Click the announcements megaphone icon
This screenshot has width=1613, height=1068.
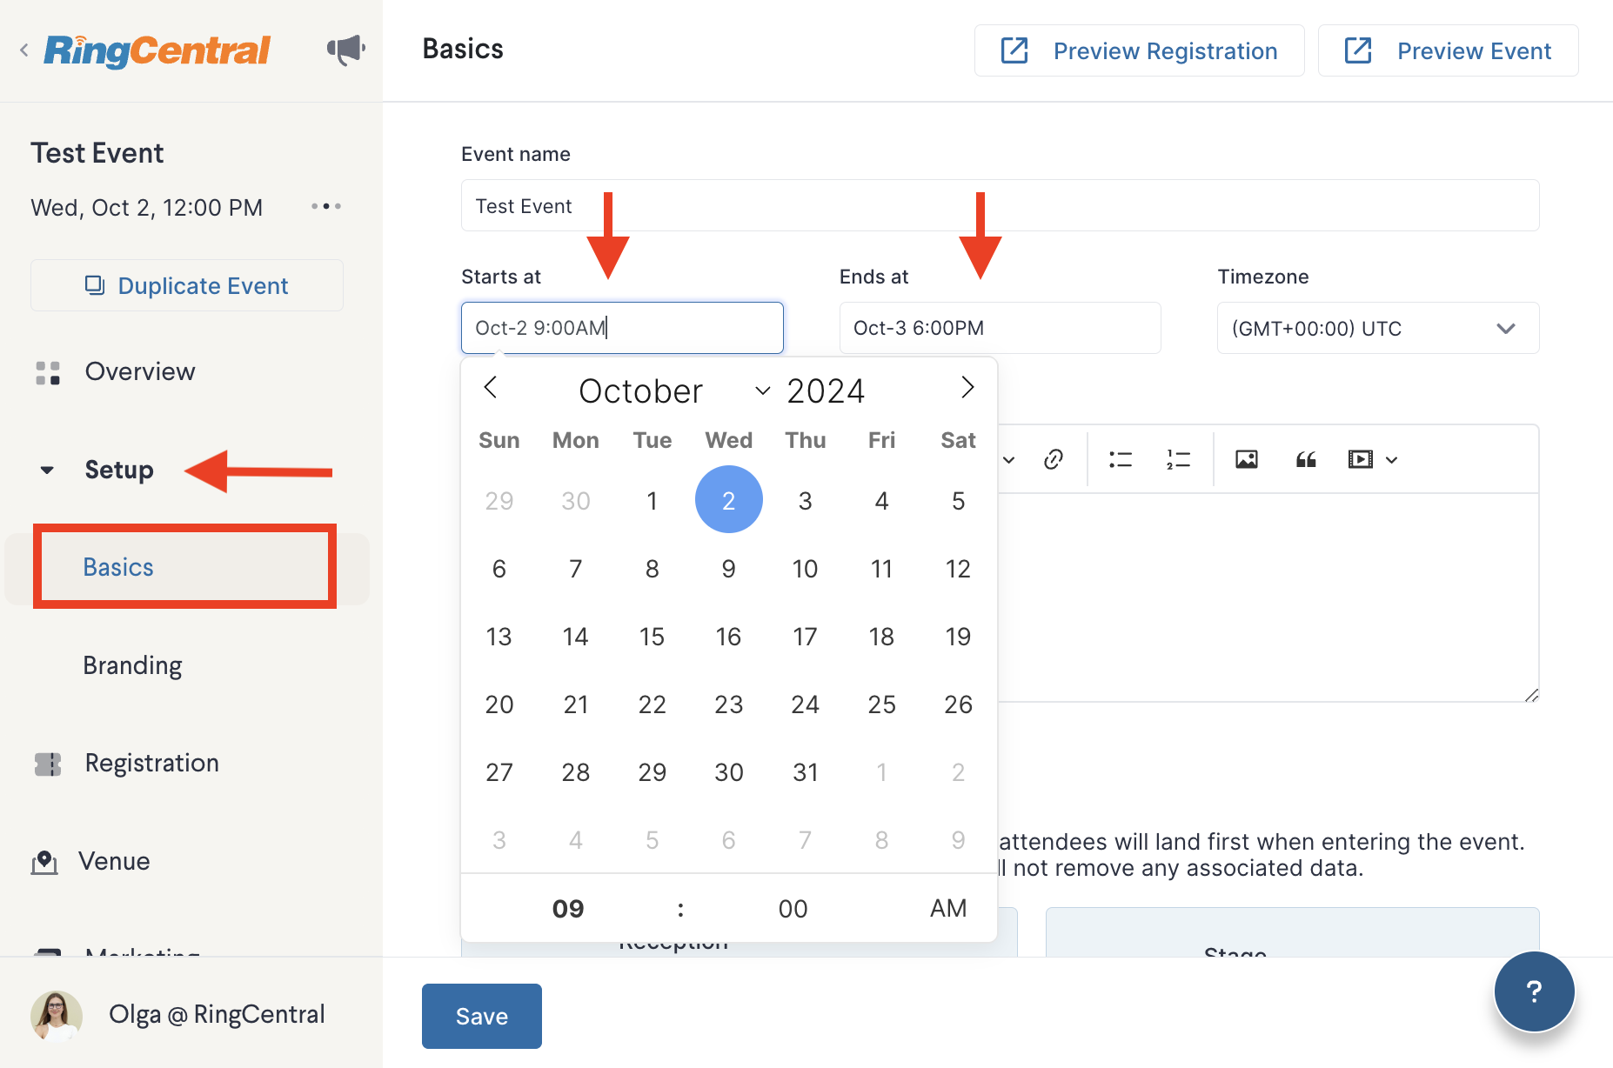click(x=345, y=50)
